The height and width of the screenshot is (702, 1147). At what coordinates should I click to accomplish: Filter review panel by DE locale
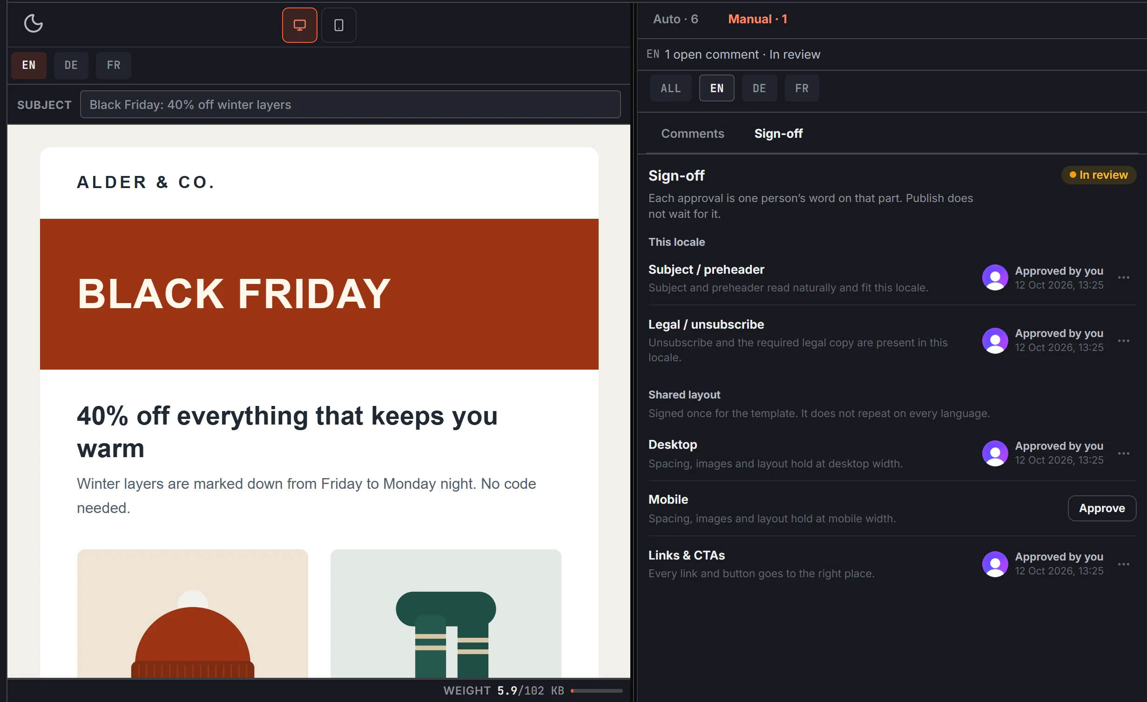[759, 88]
